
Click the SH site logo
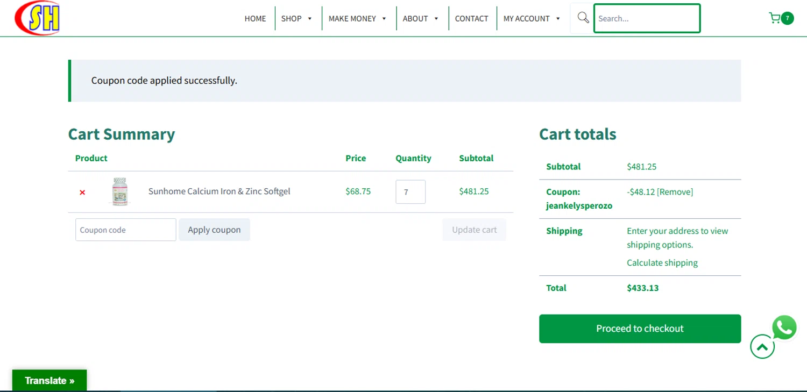point(37,18)
